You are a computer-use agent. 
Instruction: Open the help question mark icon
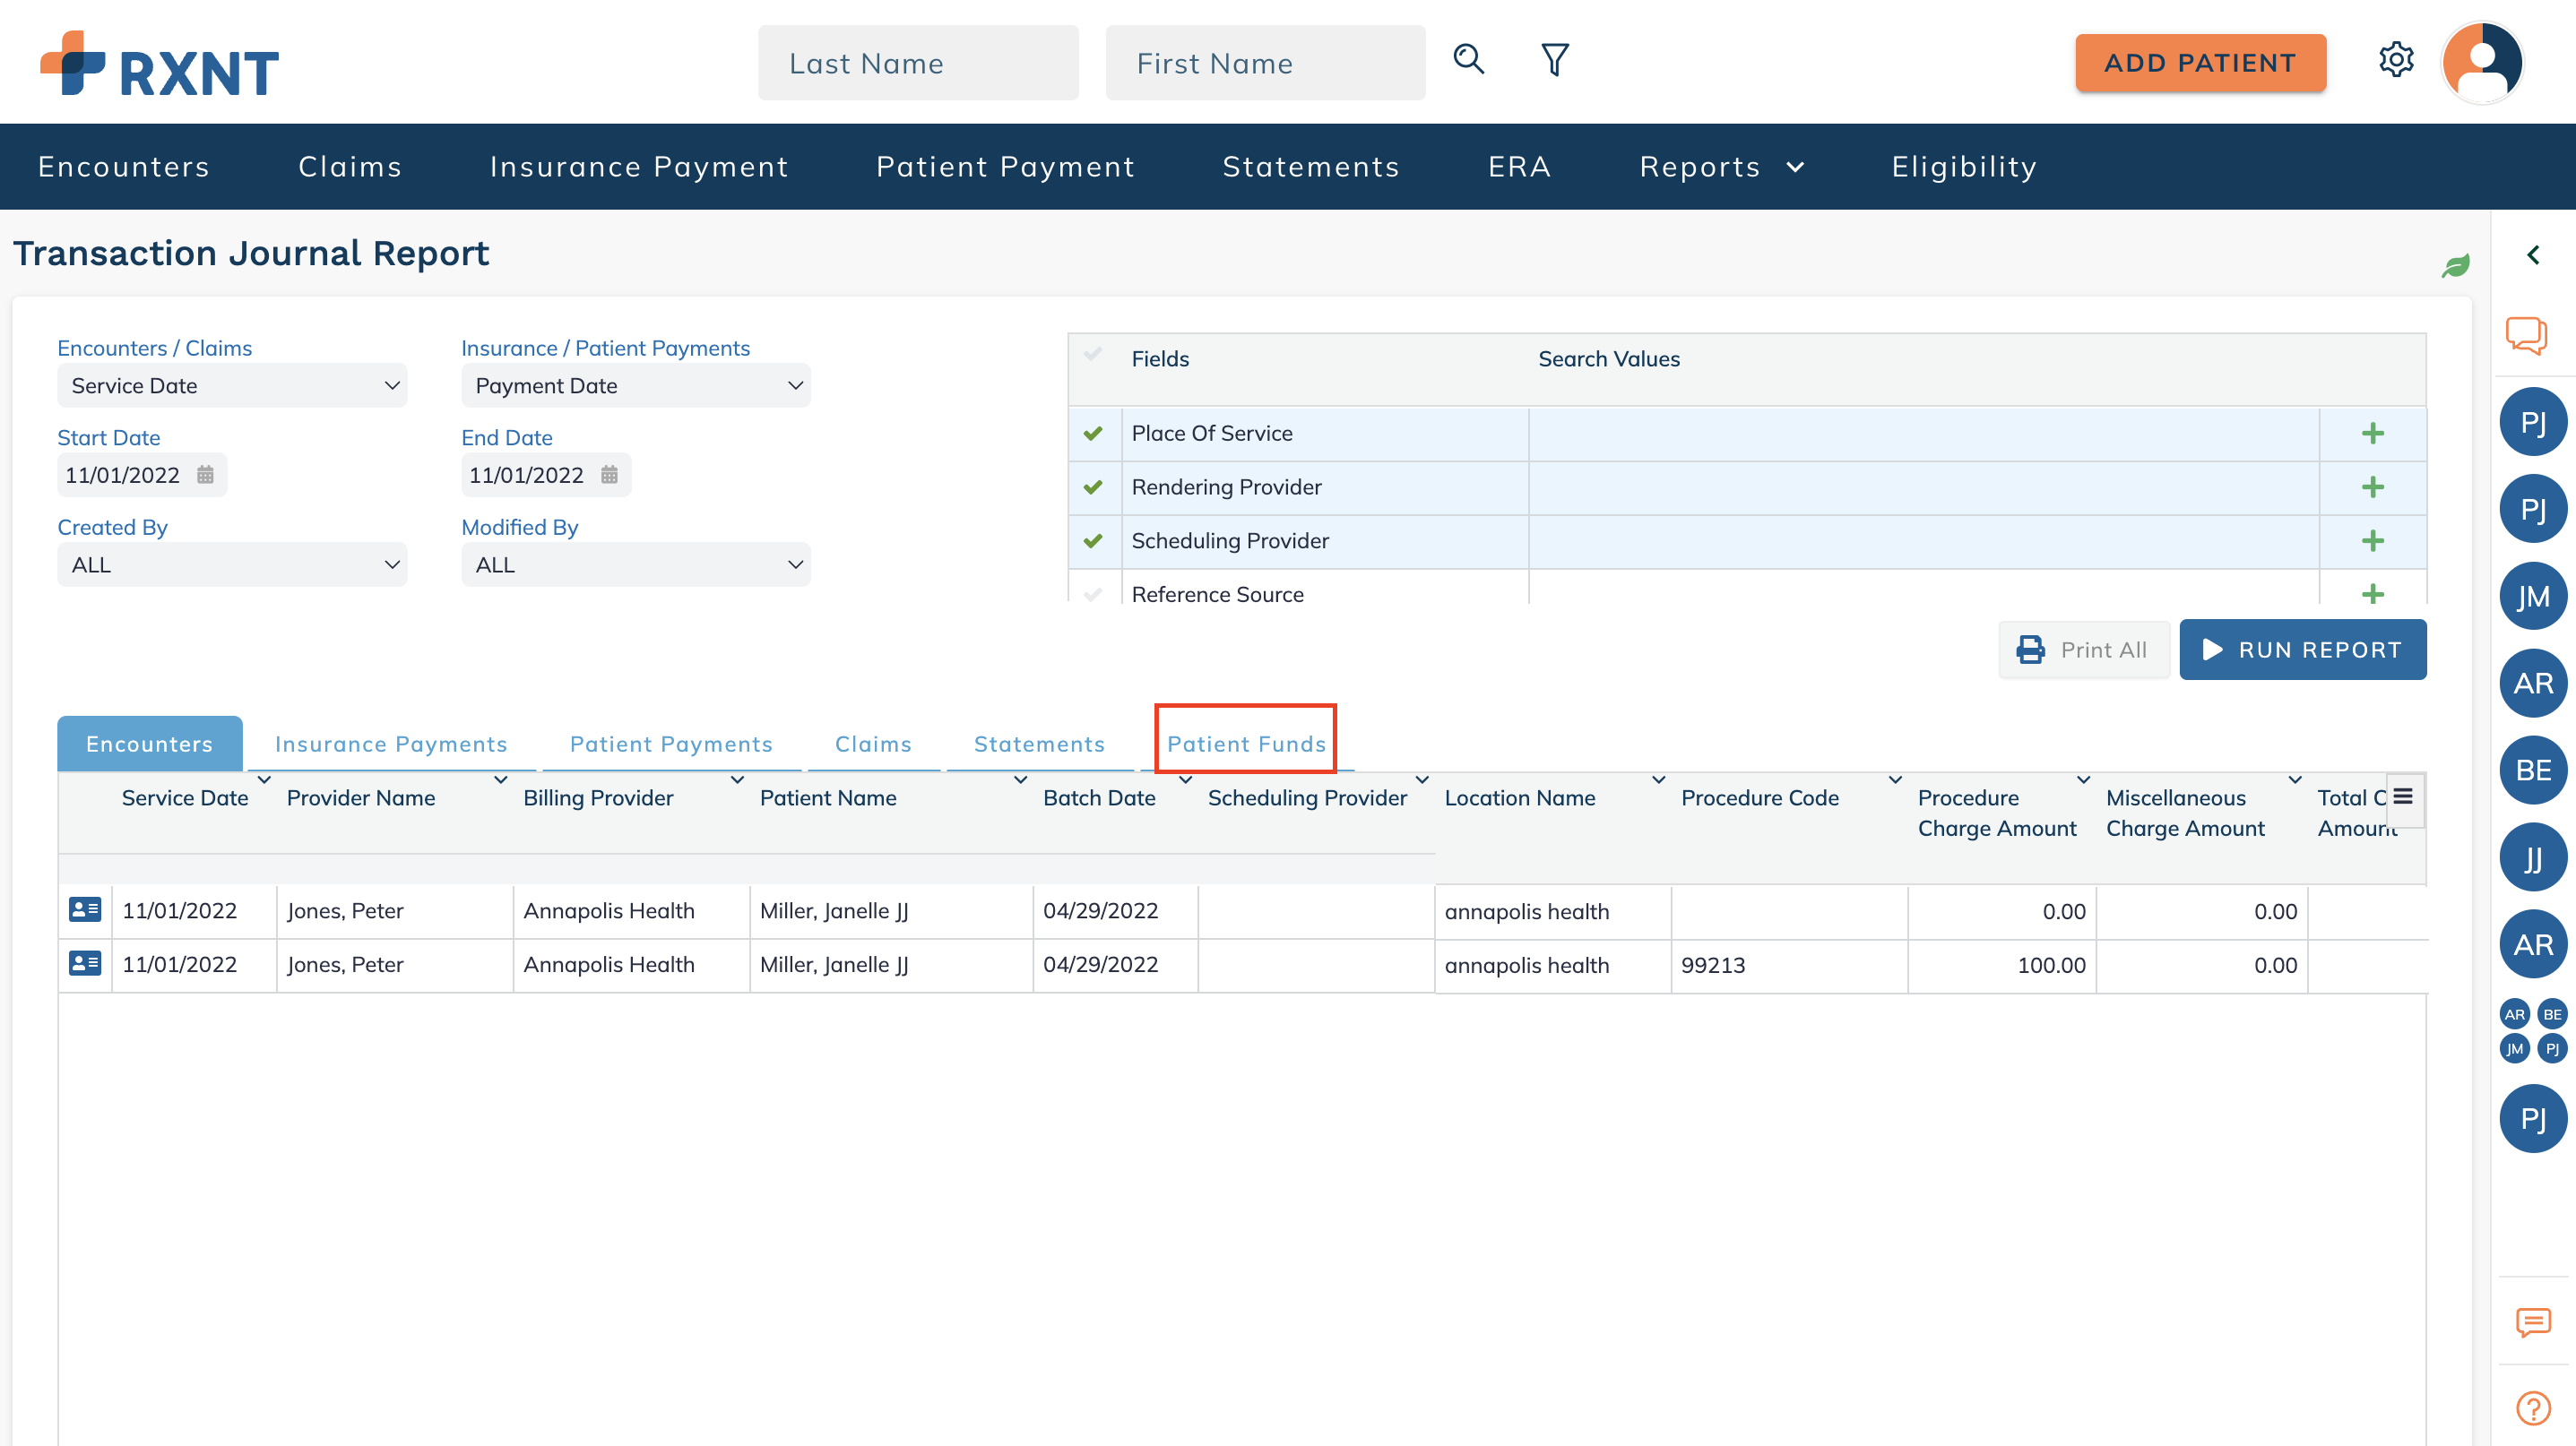click(2532, 1408)
